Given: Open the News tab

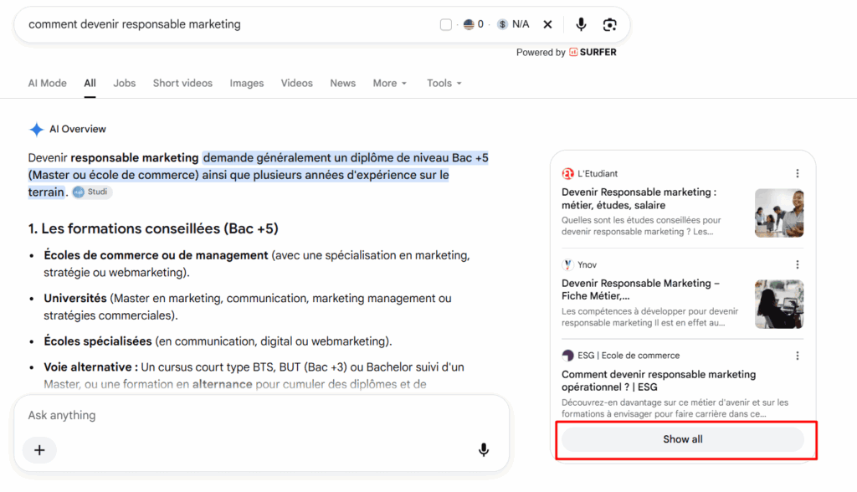Looking at the screenshot, I should click(x=342, y=83).
